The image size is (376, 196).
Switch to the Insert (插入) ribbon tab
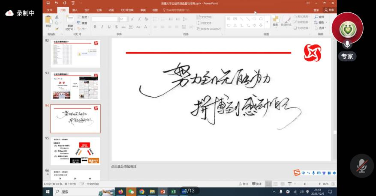pyautogui.click(x=75, y=10)
